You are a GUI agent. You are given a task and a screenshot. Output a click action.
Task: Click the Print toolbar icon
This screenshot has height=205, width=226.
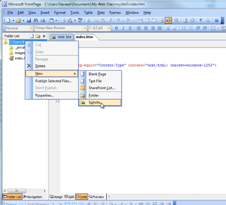pyautogui.click(x=63, y=20)
